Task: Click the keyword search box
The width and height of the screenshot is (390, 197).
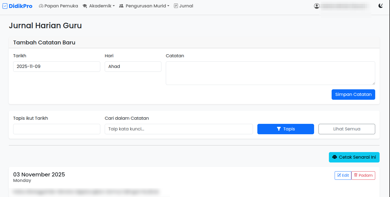Action: [x=179, y=129]
